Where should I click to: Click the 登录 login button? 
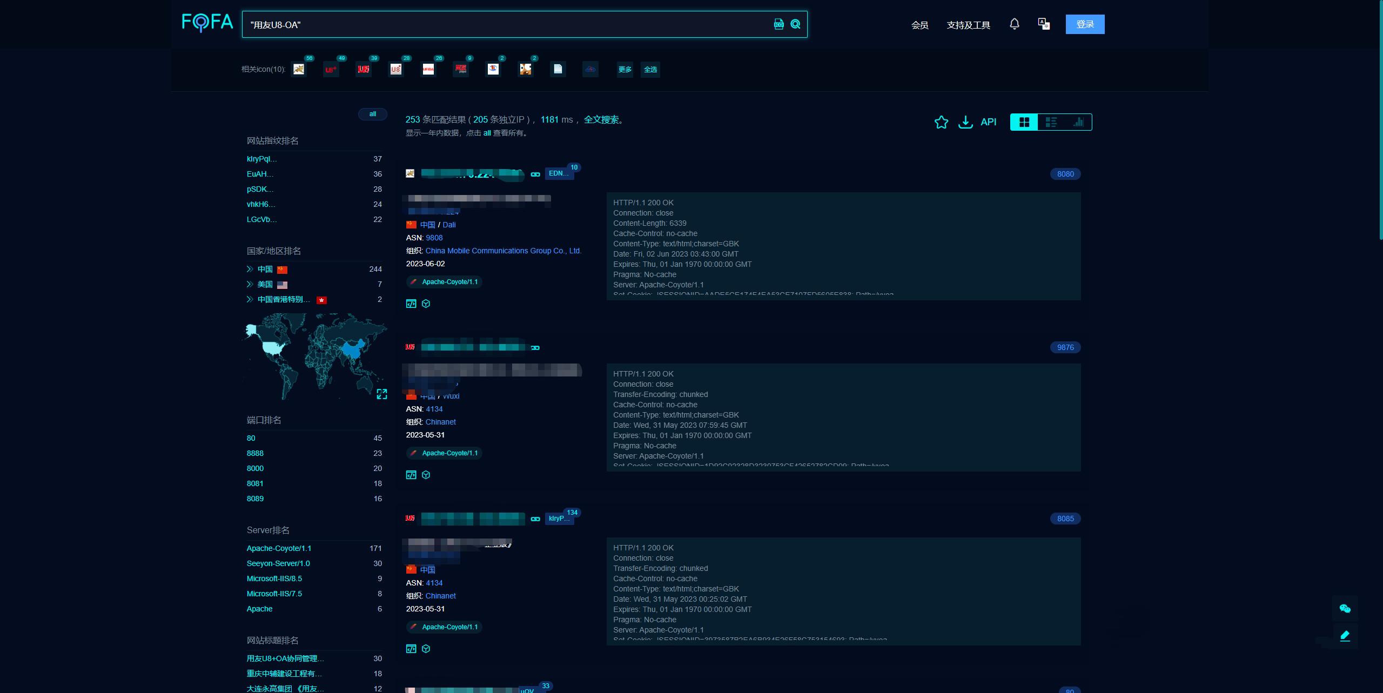1085,24
